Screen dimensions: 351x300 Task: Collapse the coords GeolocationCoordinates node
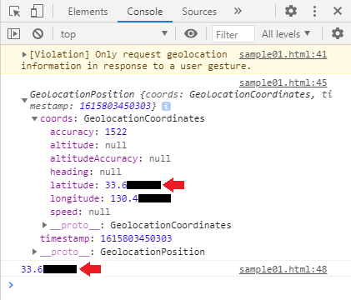tap(34, 119)
